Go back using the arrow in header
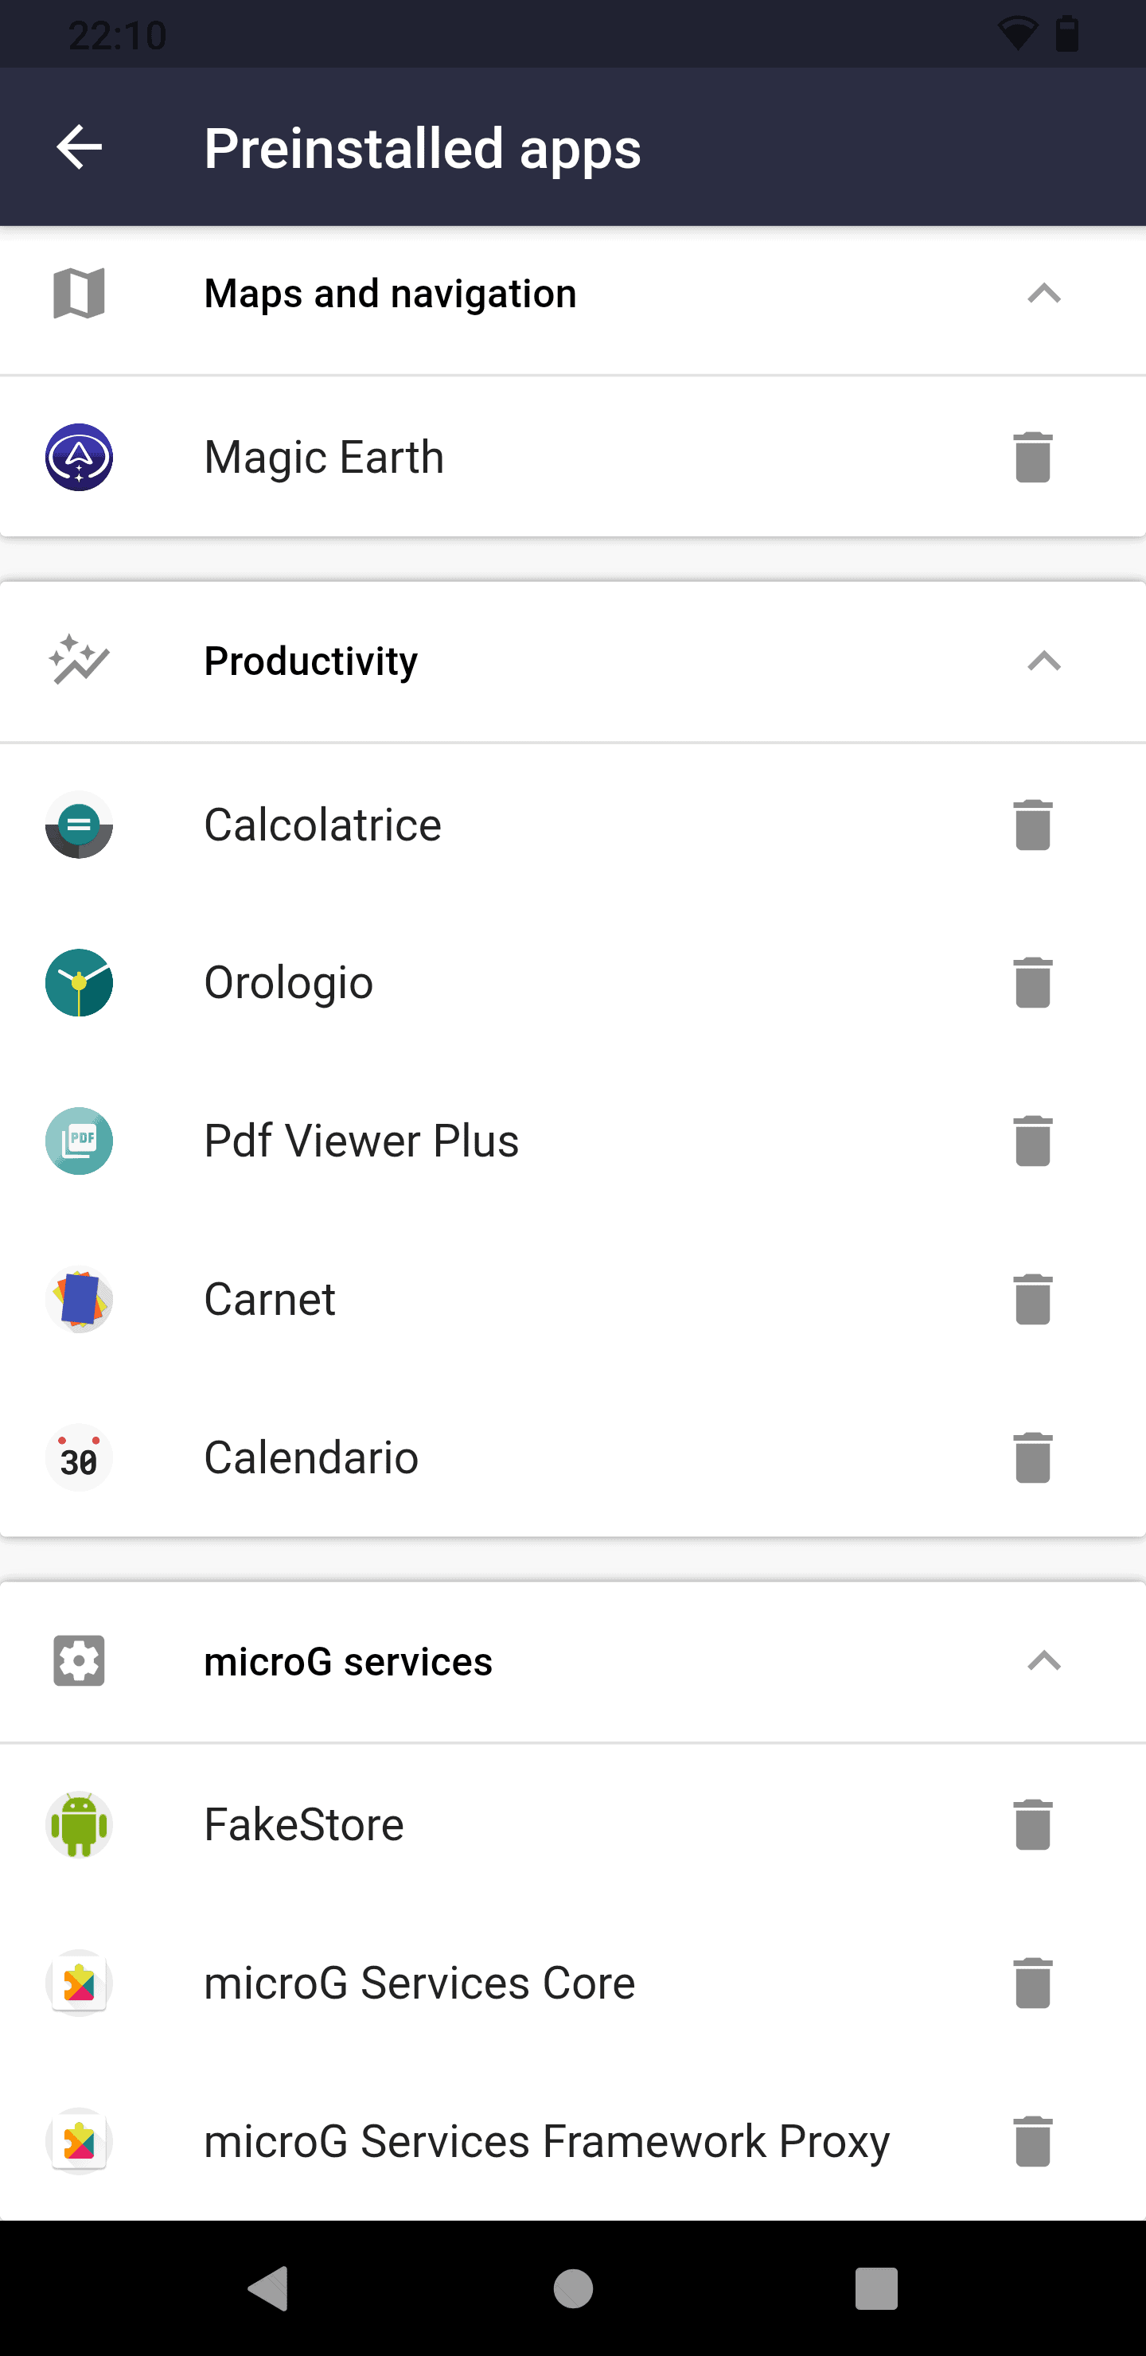The width and height of the screenshot is (1146, 2356). point(79,147)
